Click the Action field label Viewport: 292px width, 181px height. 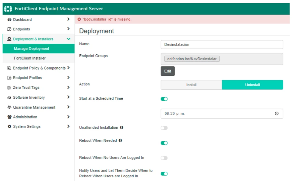point(84,84)
